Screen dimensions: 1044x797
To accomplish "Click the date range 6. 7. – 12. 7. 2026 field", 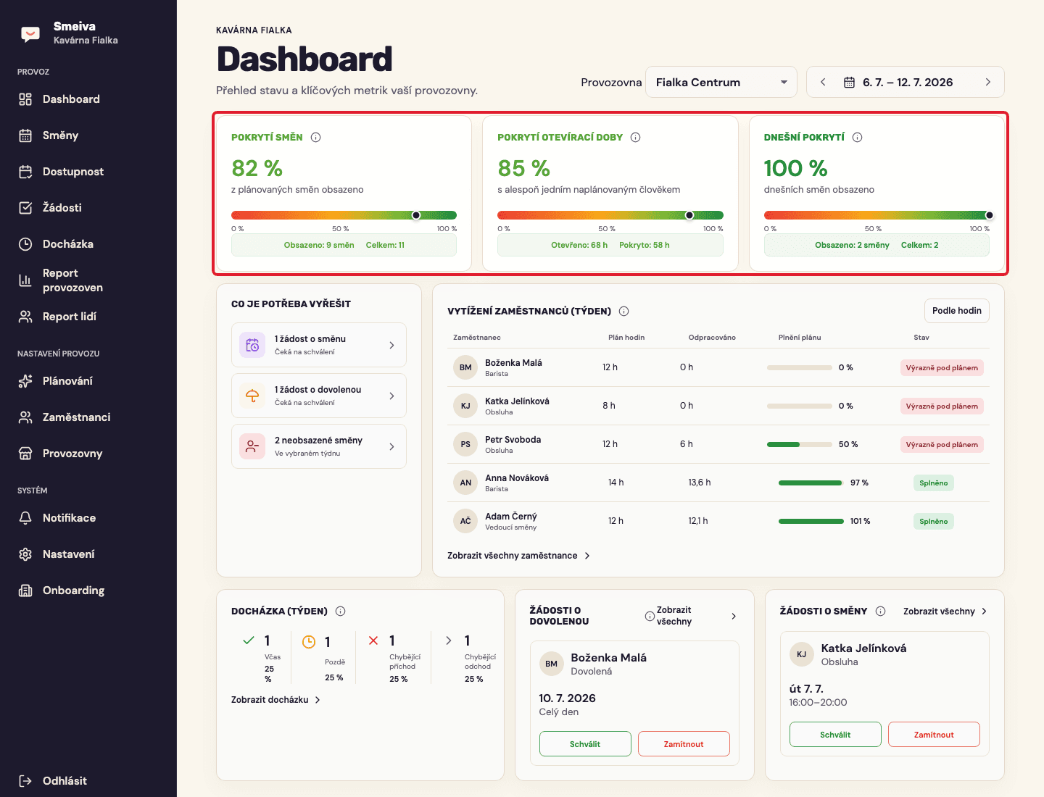I will point(906,82).
